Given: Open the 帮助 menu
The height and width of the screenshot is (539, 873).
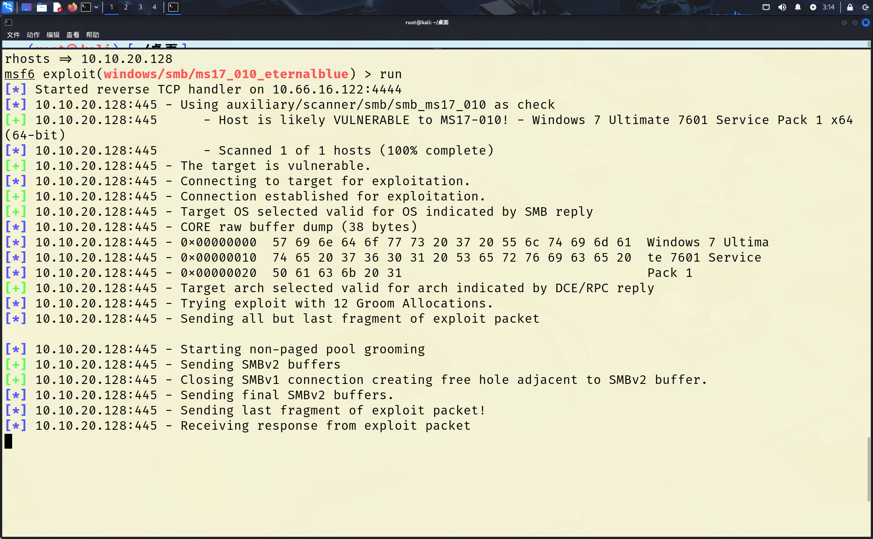Looking at the screenshot, I should (x=92, y=35).
